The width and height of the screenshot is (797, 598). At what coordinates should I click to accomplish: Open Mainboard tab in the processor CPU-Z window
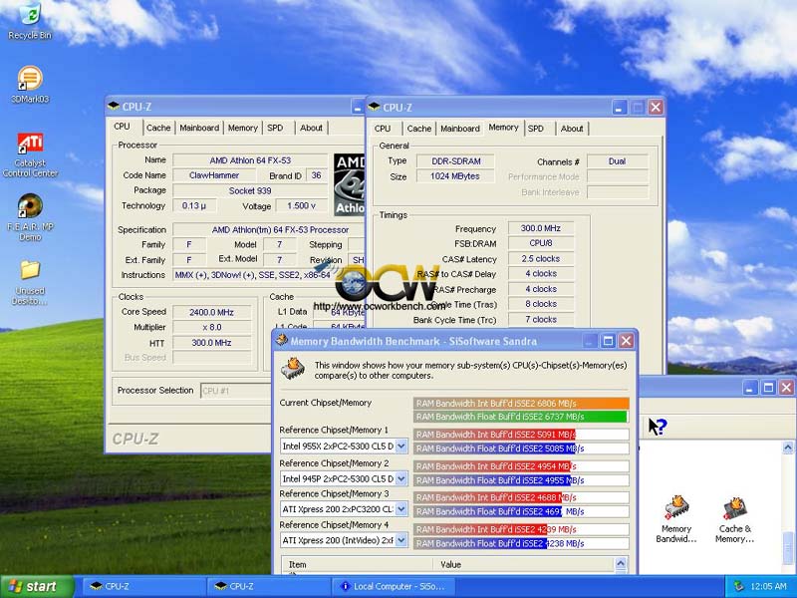click(x=199, y=128)
